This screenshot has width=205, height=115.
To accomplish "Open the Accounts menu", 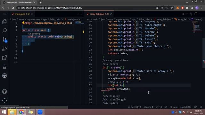I will [4, 92].
